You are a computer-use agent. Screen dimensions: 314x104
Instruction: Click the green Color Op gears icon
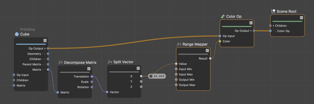point(223,16)
